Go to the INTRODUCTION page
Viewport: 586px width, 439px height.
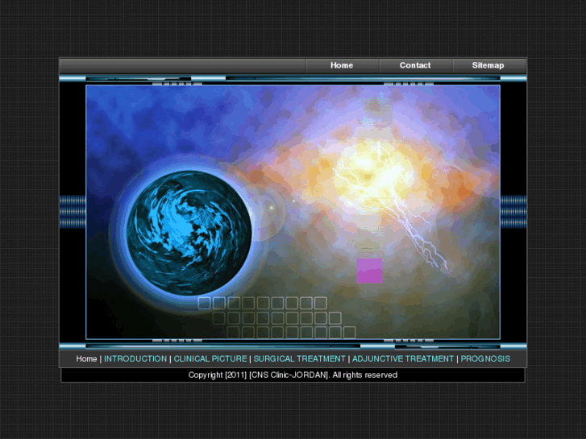[135, 358]
